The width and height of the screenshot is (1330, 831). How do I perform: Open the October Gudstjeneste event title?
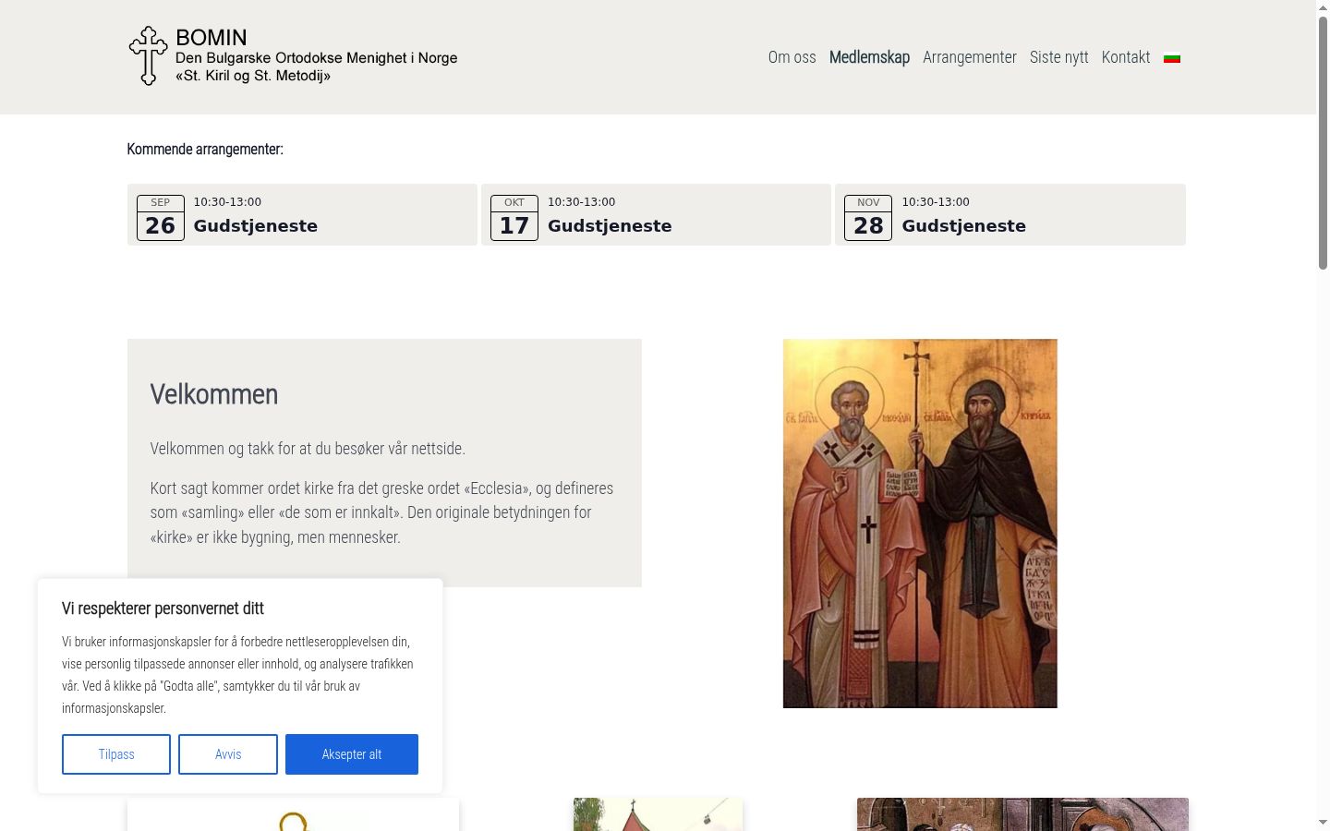pos(610,226)
